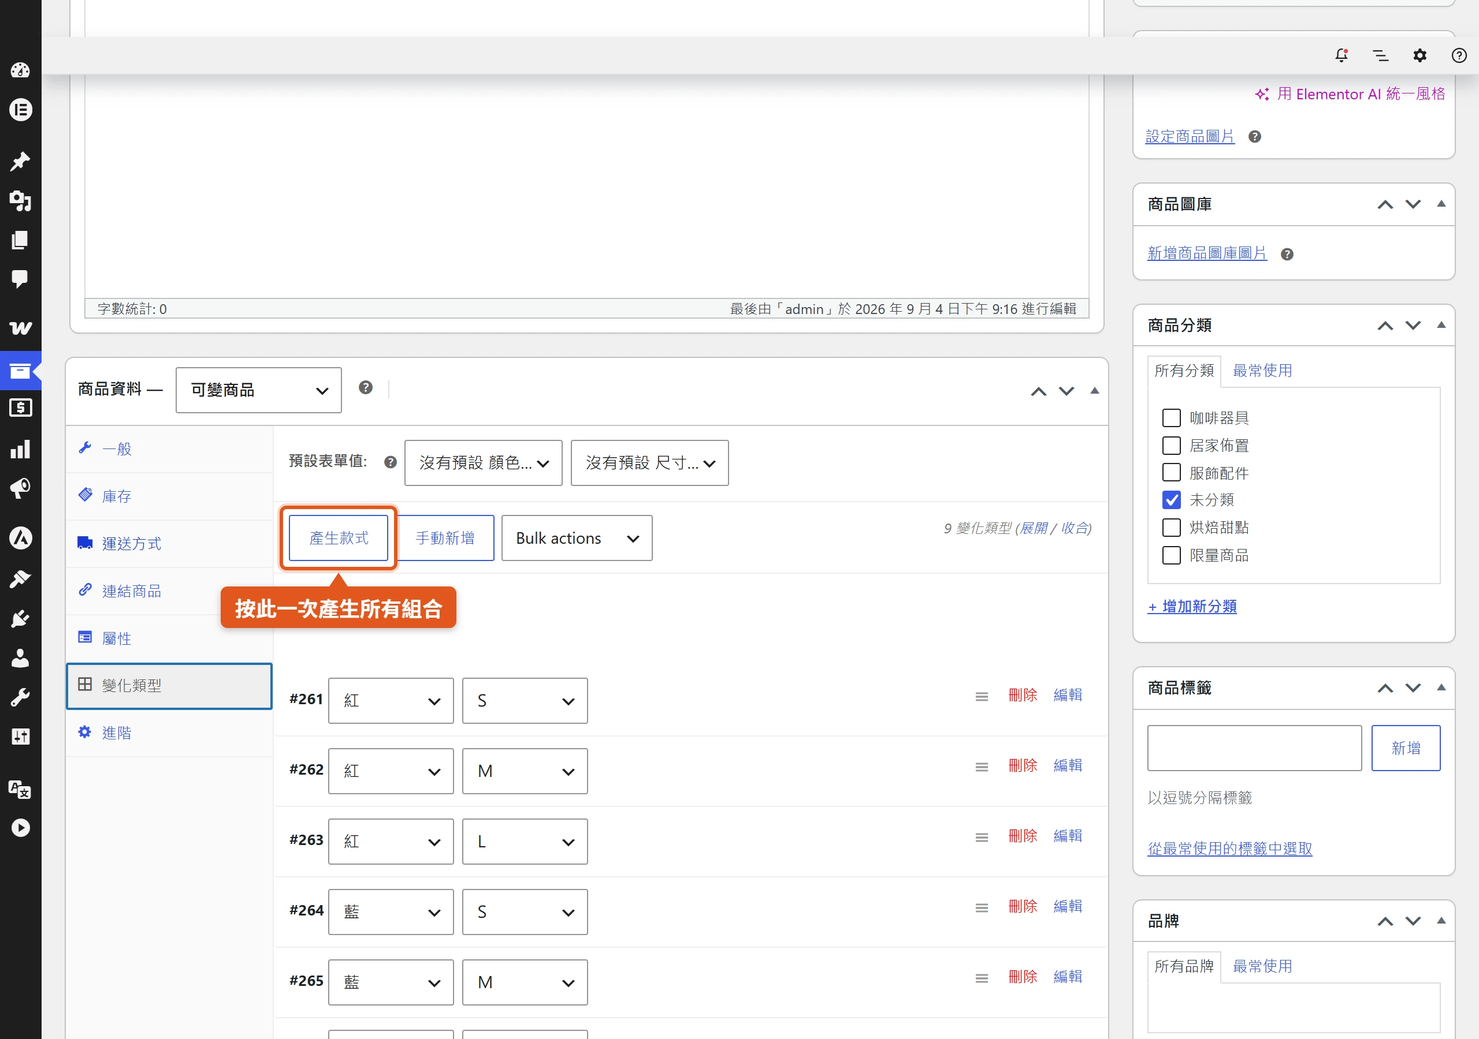Open the Elementor icon in sidebar

[x=20, y=110]
